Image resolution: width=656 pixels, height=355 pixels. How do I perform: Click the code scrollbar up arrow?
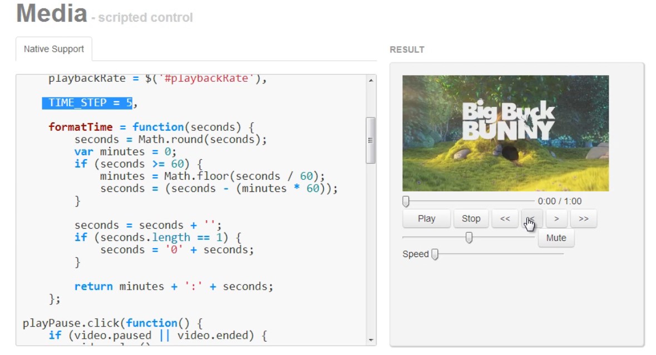coord(371,80)
